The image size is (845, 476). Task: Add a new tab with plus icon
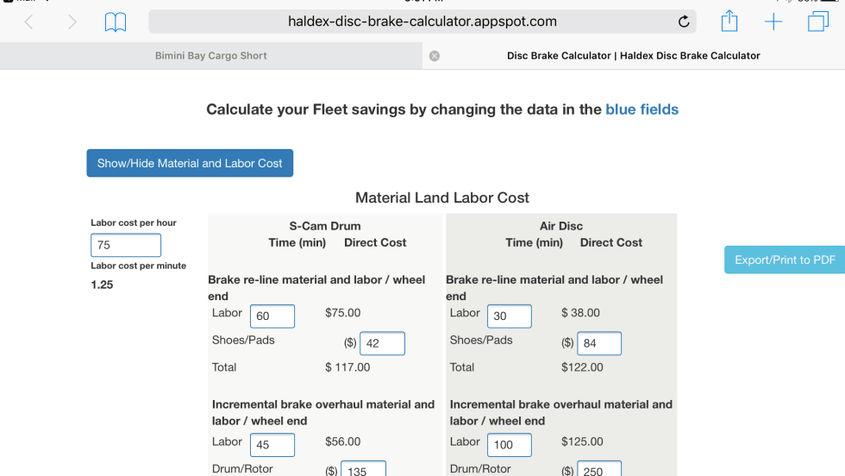773,22
